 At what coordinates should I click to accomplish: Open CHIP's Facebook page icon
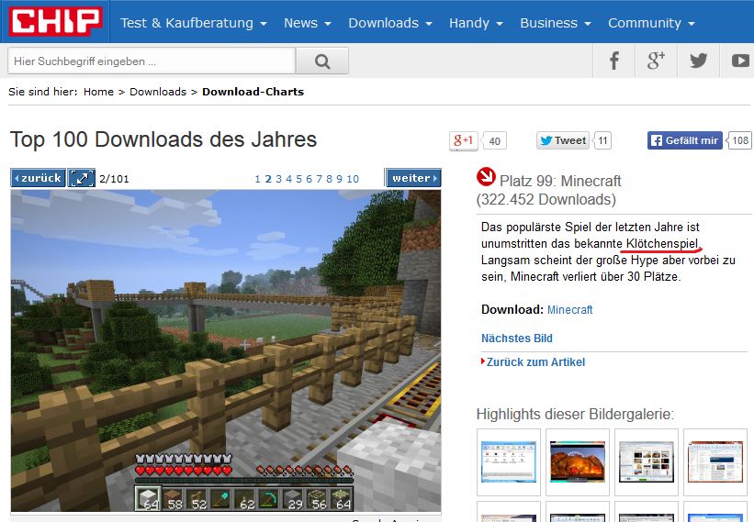(x=614, y=61)
